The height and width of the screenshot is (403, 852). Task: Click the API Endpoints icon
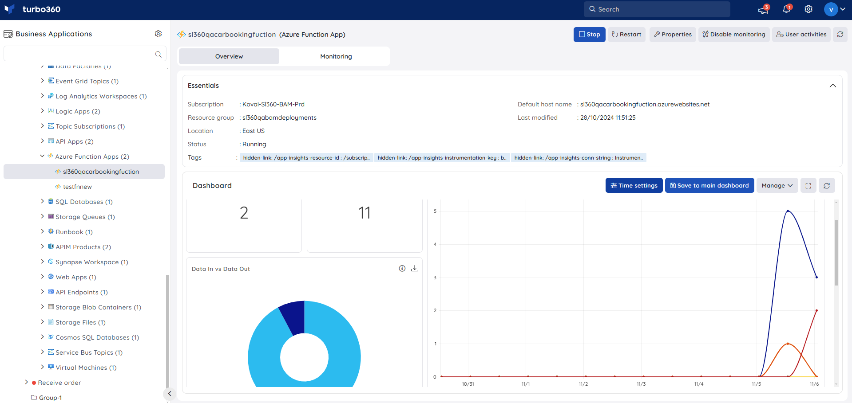[x=51, y=292]
